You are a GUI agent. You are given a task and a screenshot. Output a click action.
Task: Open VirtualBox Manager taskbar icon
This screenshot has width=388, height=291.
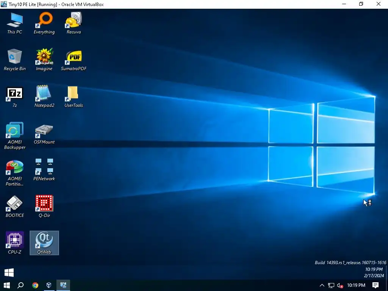[49, 285]
